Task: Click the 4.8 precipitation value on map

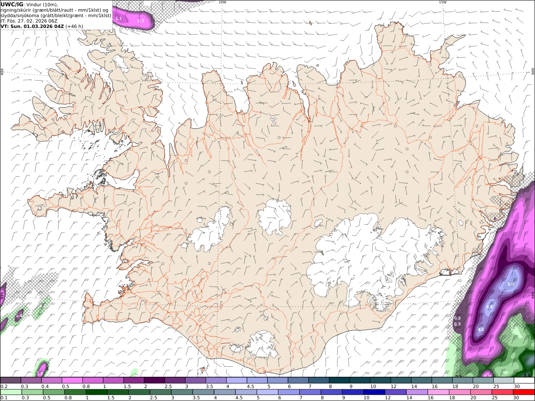Action: pyautogui.click(x=490, y=307)
